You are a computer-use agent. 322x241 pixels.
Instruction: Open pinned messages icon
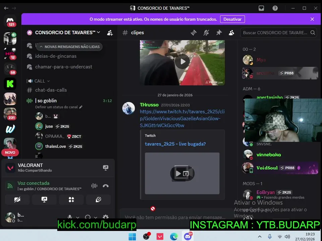click(x=219, y=32)
